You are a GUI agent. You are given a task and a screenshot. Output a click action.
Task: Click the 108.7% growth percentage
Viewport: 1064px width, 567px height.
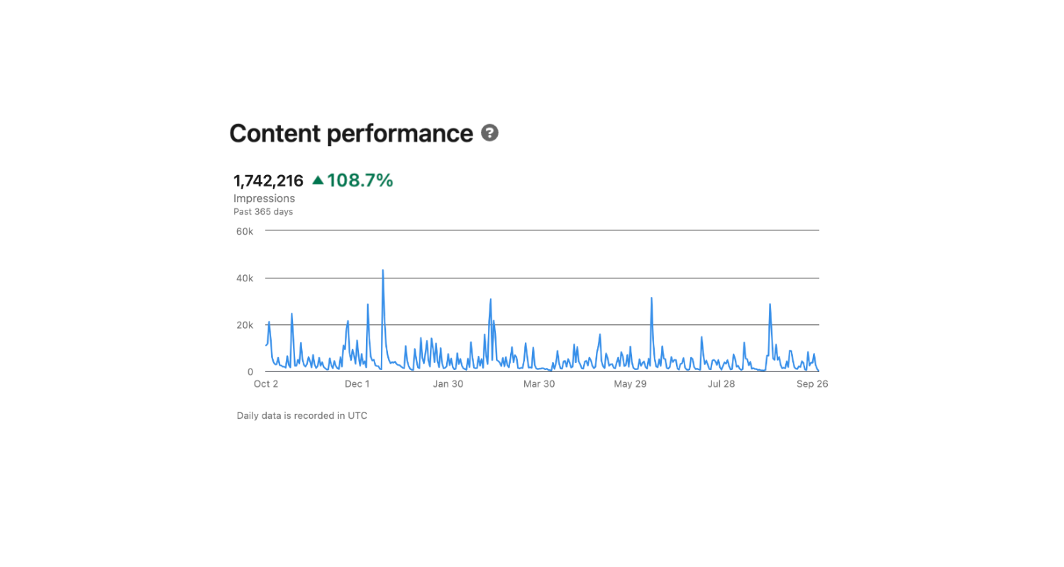click(x=360, y=181)
